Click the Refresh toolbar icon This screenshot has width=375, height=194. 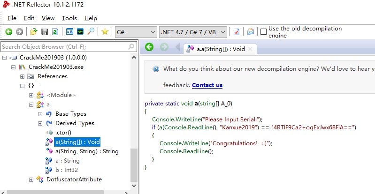tap(55, 31)
